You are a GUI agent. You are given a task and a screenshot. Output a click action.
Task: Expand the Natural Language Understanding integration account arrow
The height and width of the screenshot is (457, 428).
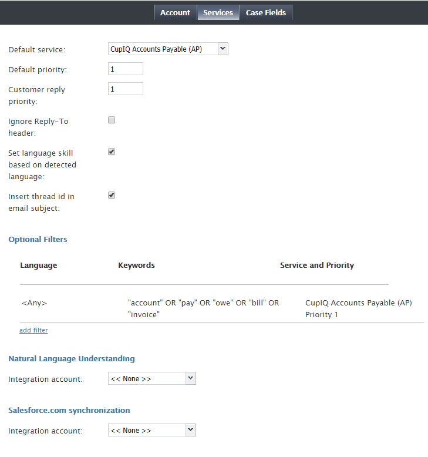click(191, 378)
